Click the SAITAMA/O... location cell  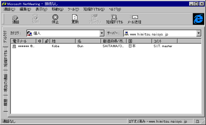click(113, 46)
